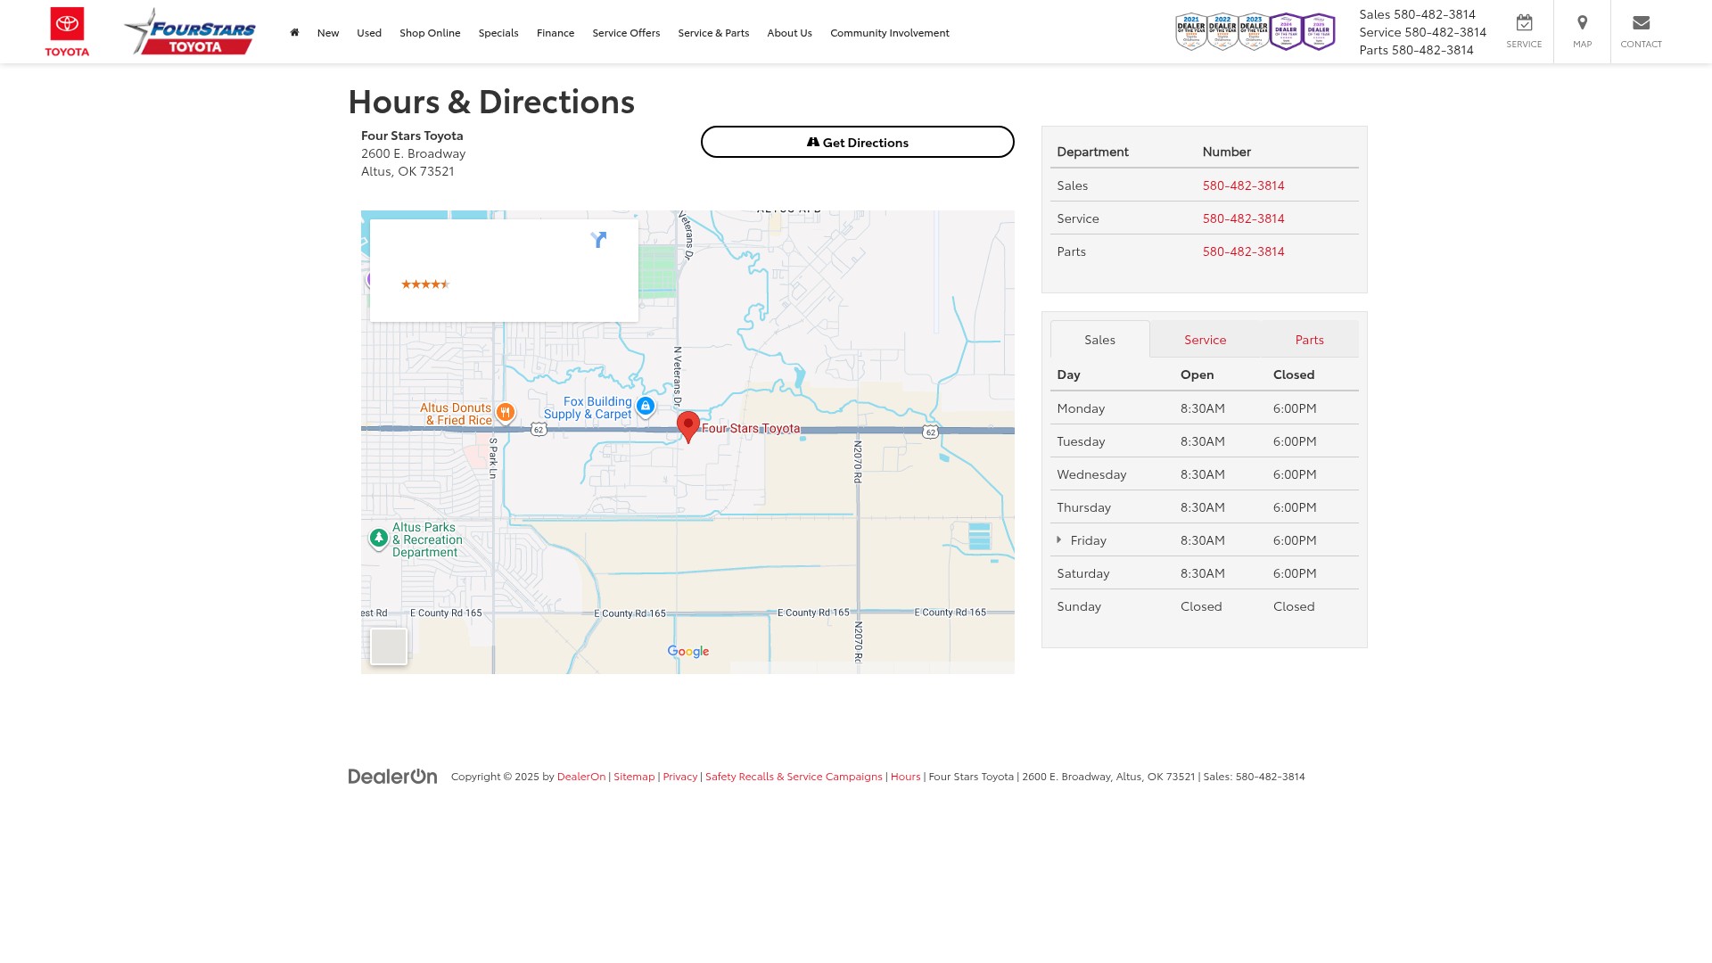Open the Shop Online menu
1712x963 pixels.
tap(430, 32)
